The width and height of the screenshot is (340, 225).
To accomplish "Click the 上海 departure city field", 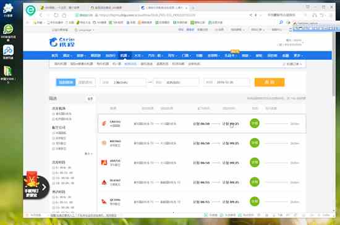I will click(122, 83).
